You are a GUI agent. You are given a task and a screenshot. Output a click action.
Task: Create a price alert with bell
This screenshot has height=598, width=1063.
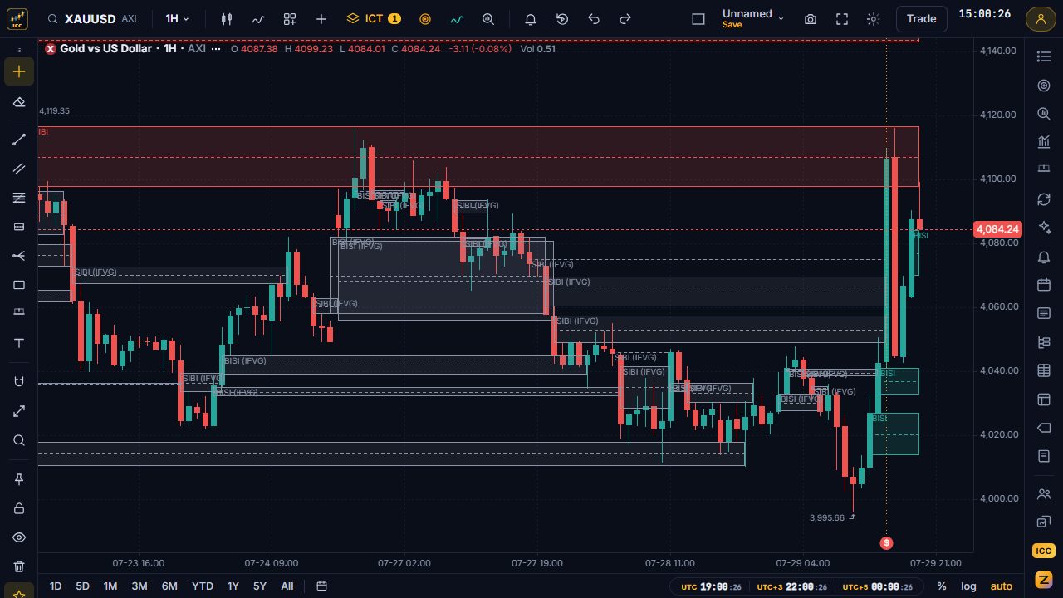pos(531,18)
